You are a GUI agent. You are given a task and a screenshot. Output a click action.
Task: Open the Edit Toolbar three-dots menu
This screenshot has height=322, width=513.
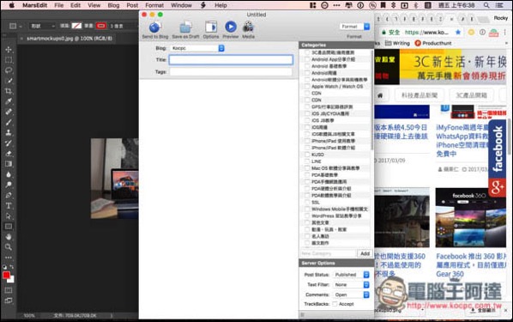point(9,258)
